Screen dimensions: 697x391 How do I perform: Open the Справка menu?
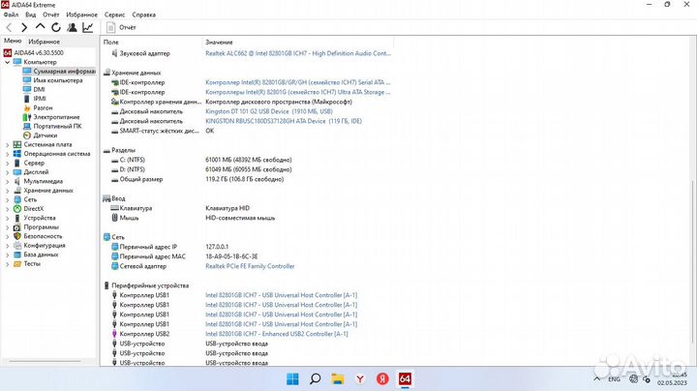[x=143, y=15]
